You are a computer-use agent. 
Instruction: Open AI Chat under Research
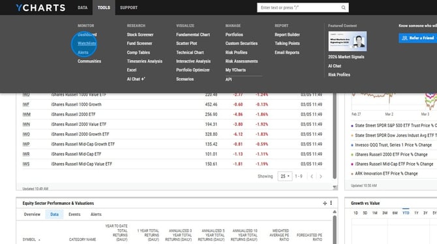[x=136, y=79]
